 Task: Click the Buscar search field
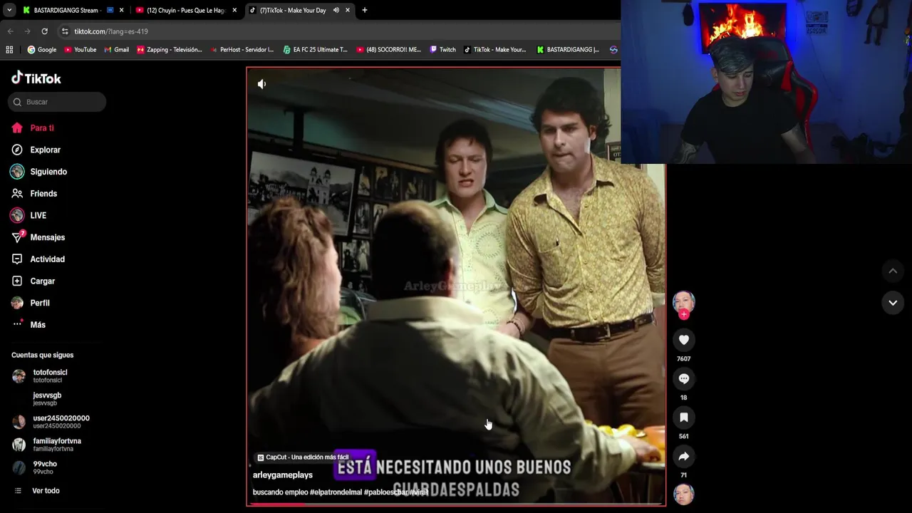(57, 102)
